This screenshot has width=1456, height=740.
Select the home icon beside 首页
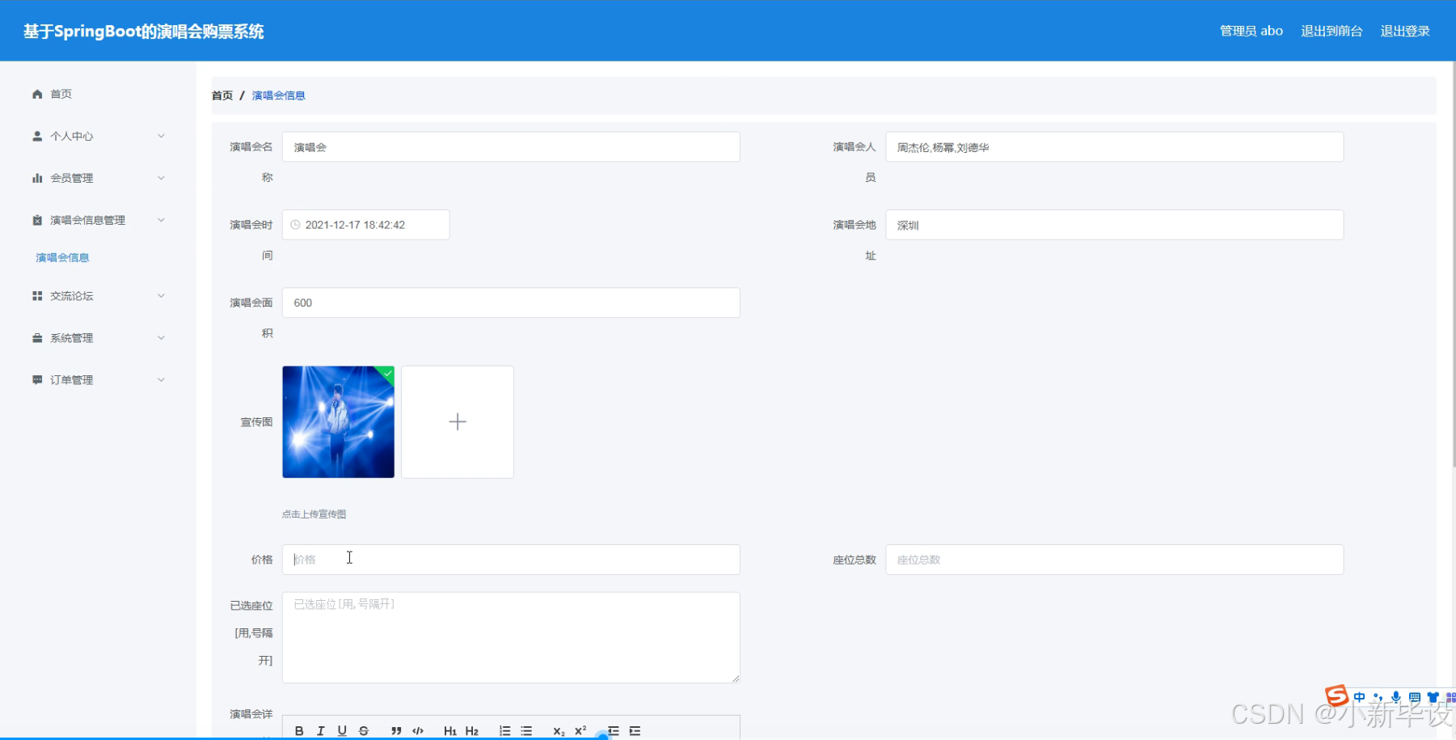[36, 93]
